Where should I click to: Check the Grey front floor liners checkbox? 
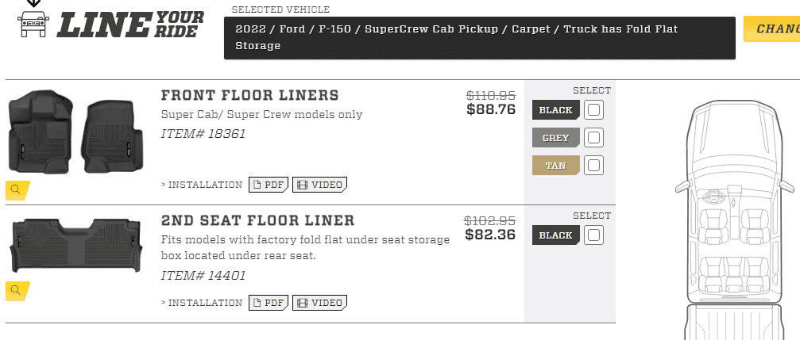[593, 138]
